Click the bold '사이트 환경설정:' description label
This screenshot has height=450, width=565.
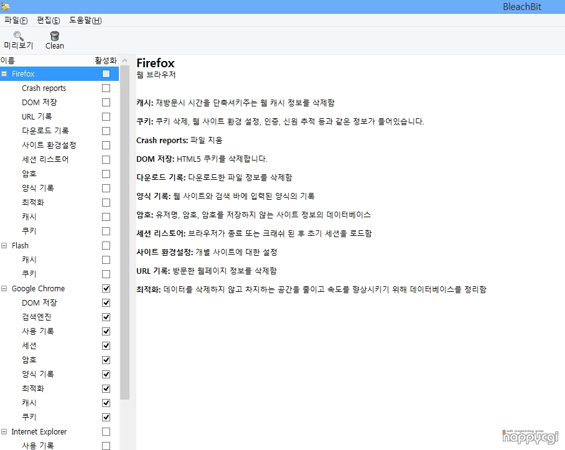point(165,252)
